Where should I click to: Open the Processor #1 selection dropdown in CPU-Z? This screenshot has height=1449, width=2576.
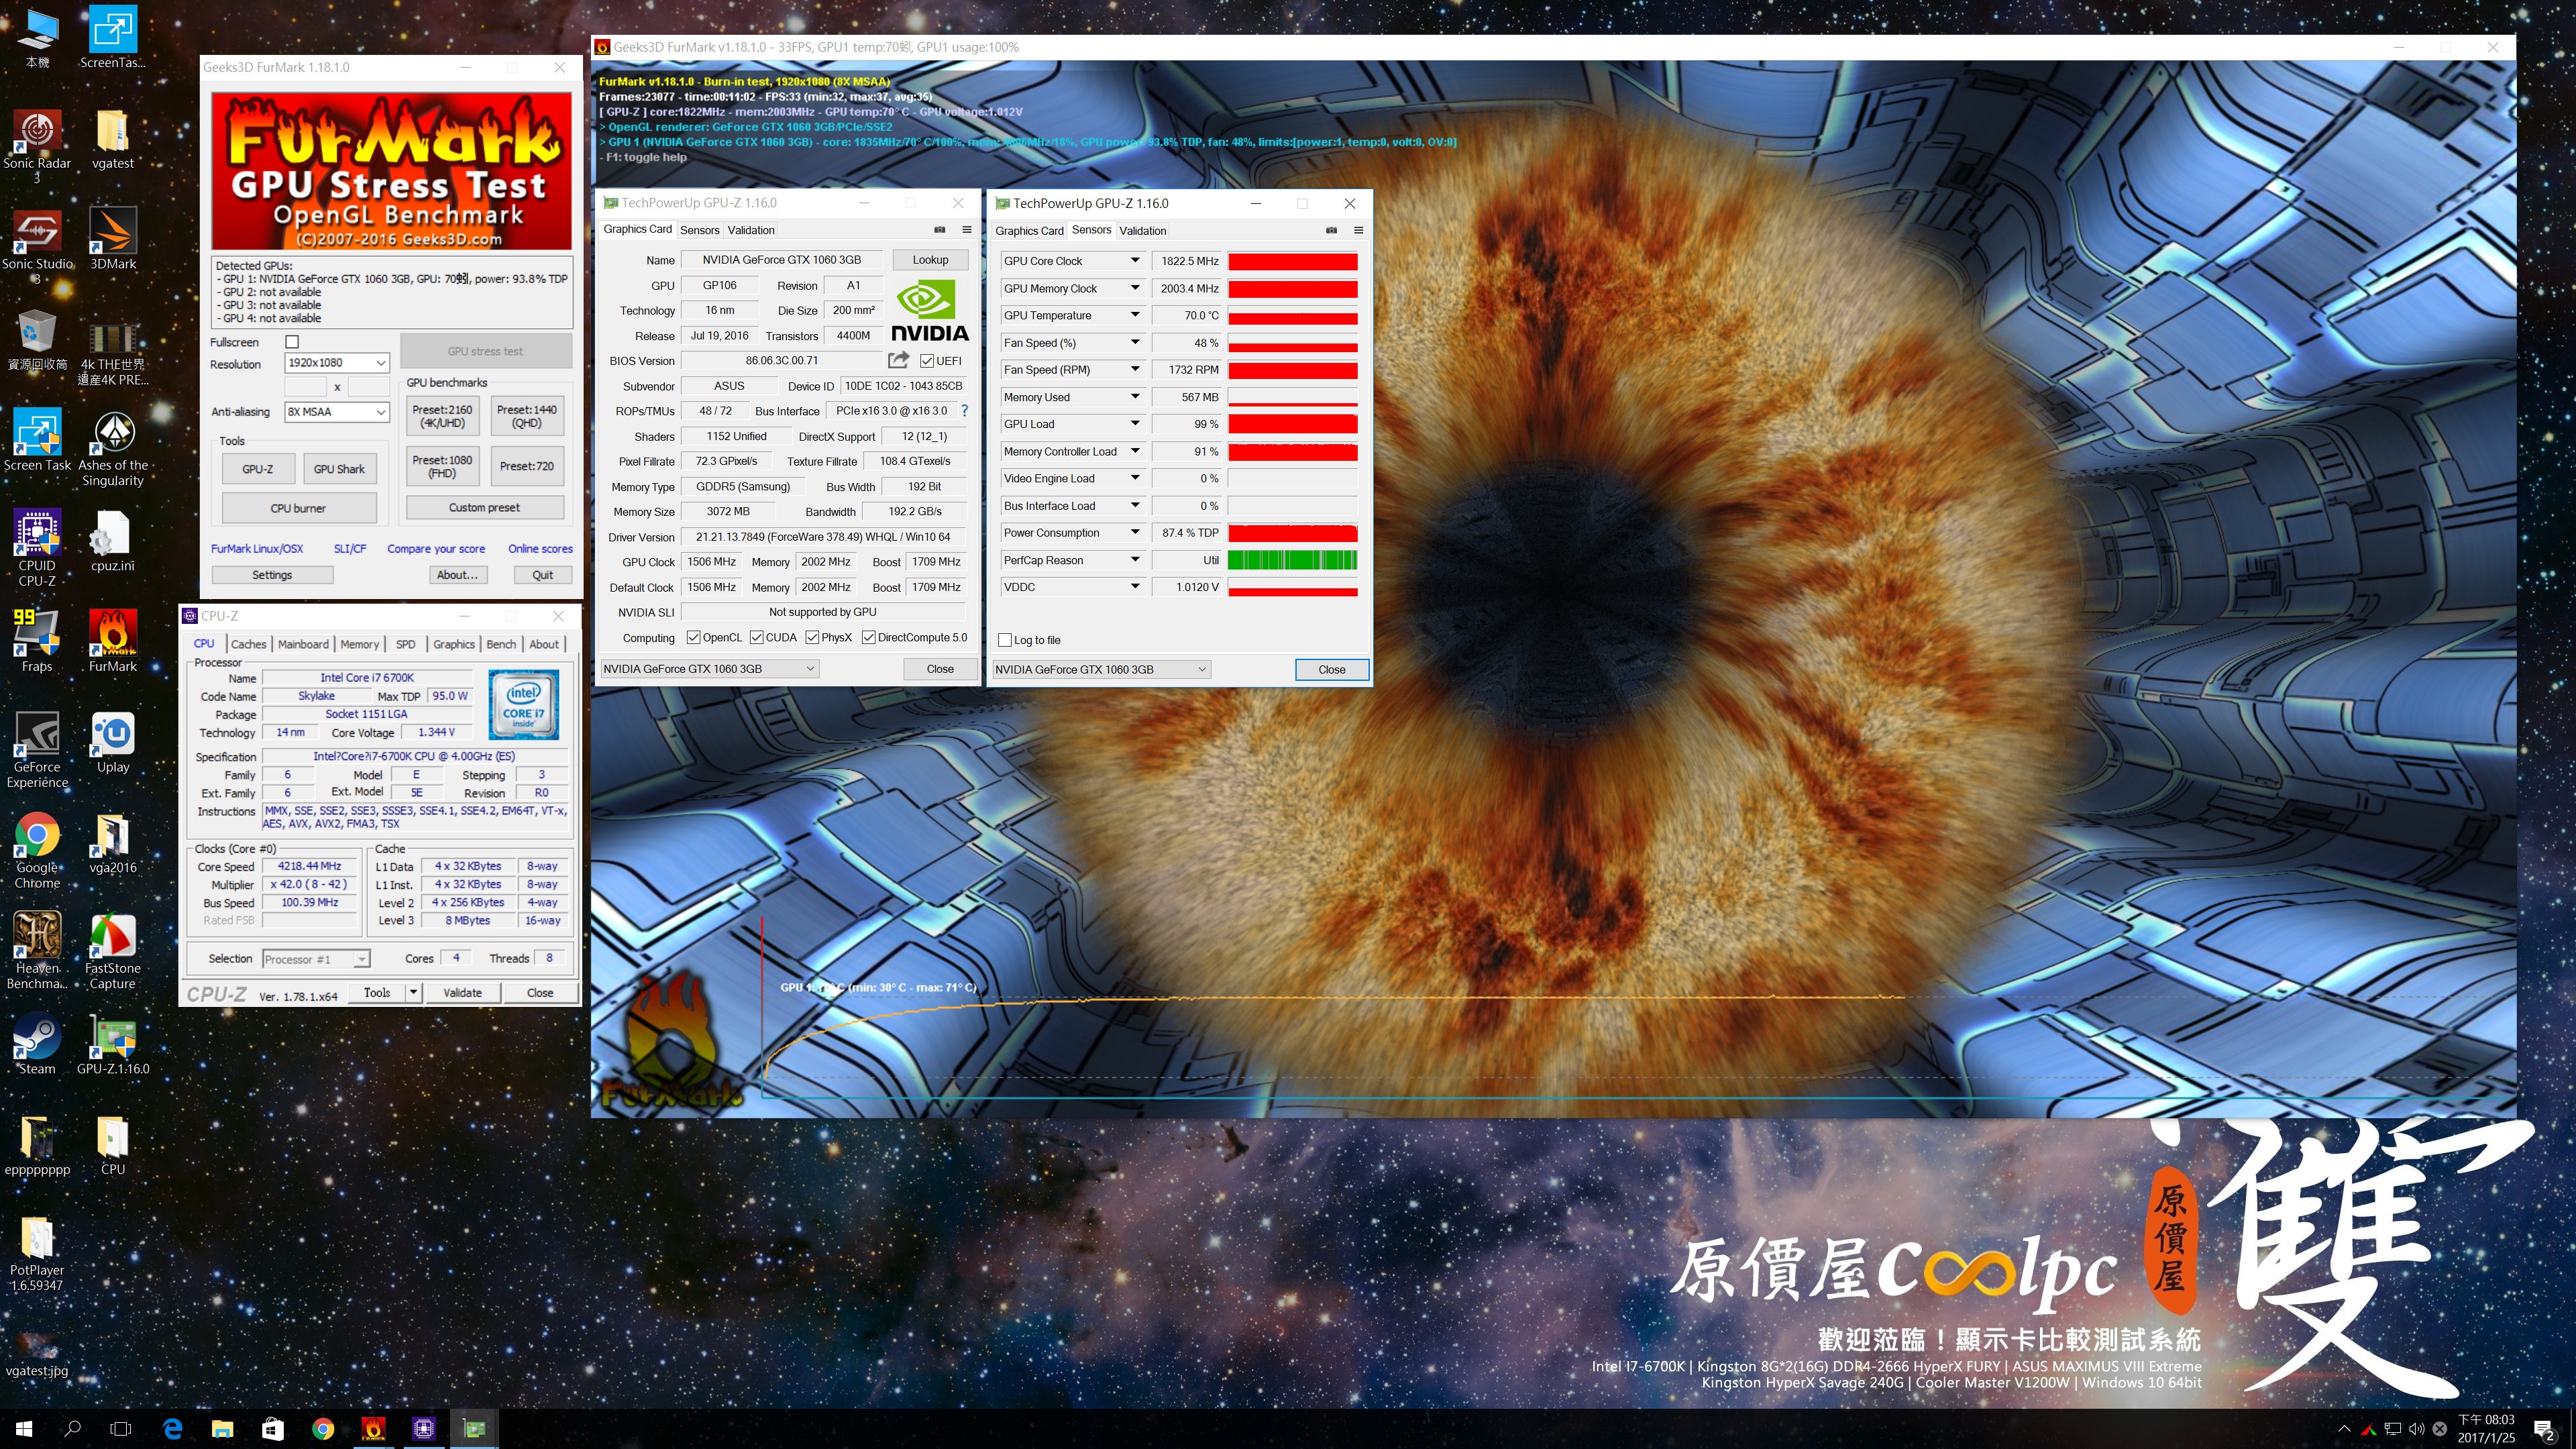(316, 959)
